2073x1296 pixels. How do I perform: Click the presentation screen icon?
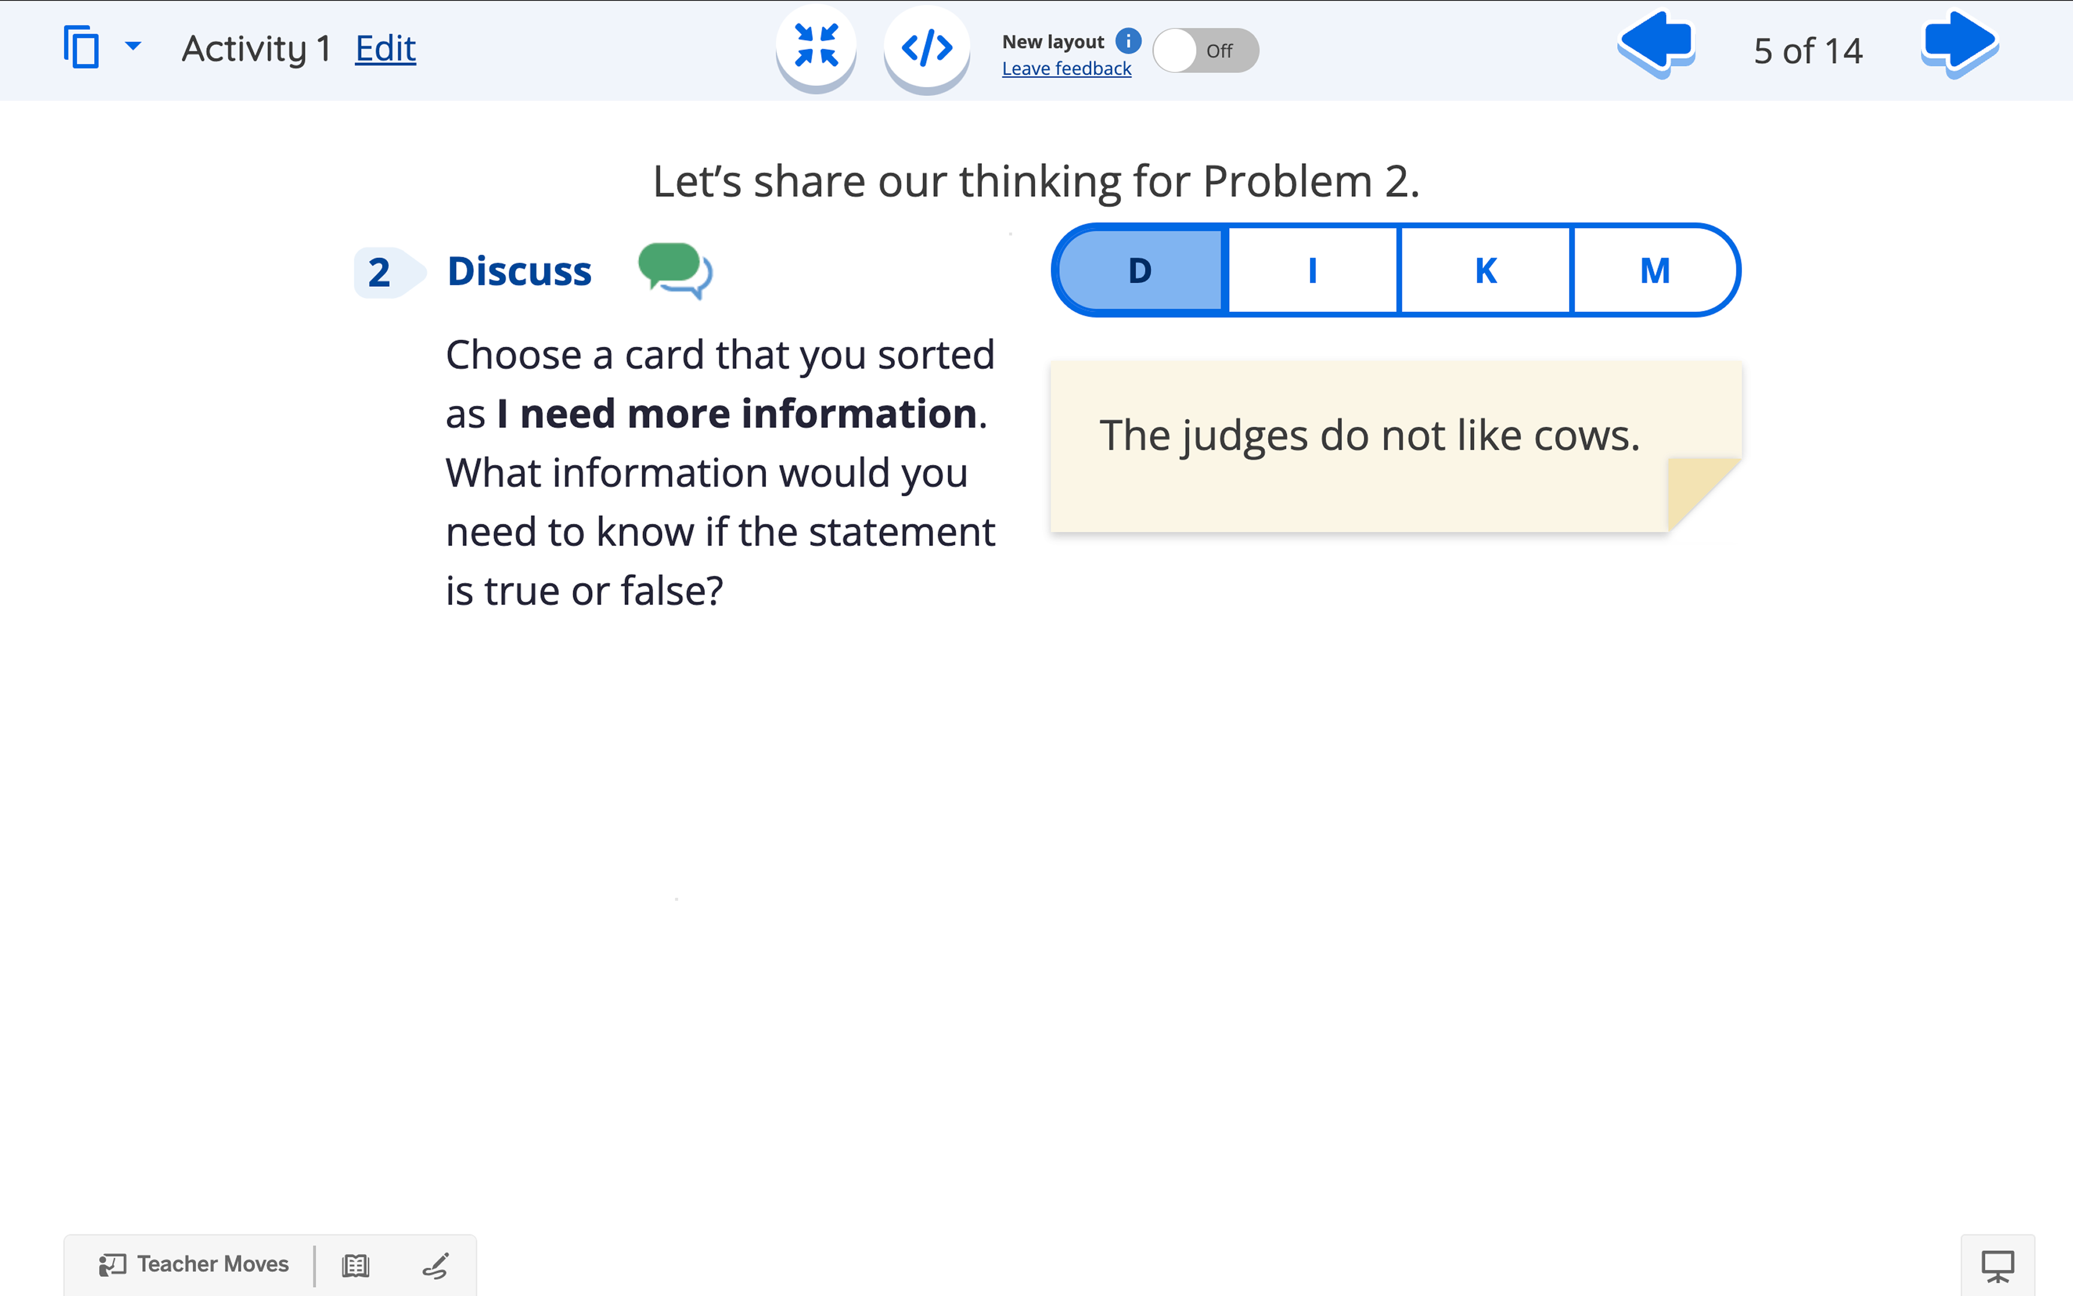[x=1997, y=1265]
